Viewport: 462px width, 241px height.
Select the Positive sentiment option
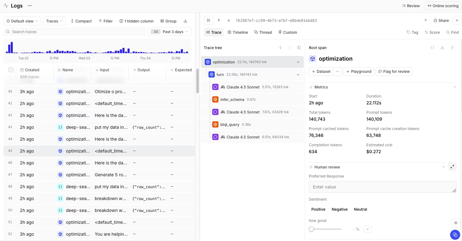point(318,209)
